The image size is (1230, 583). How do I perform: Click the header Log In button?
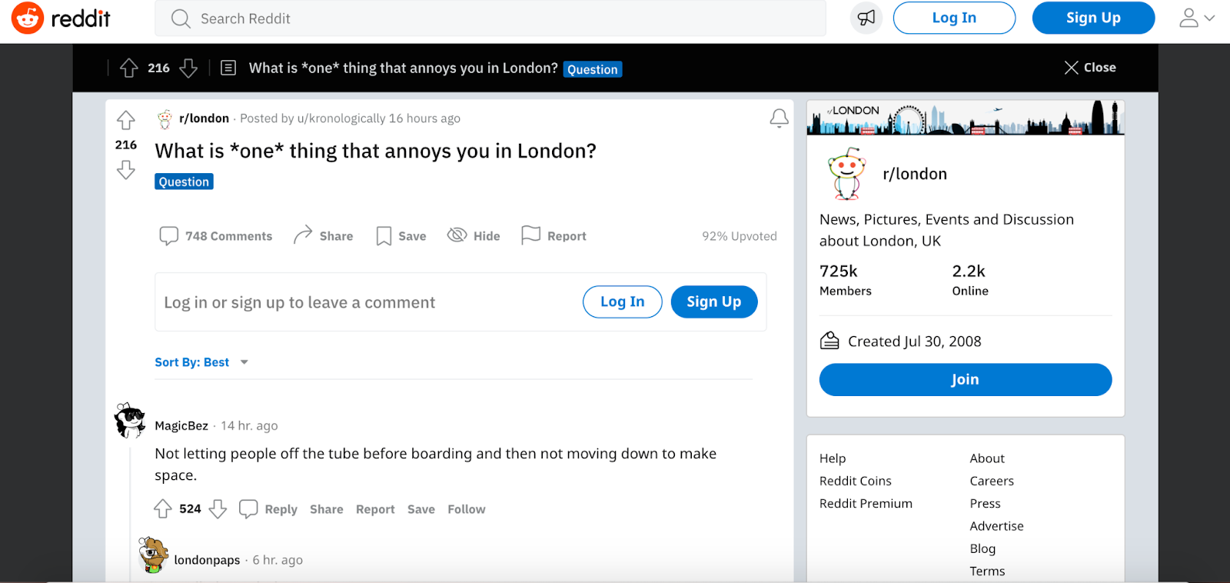[x=954, y=18]
